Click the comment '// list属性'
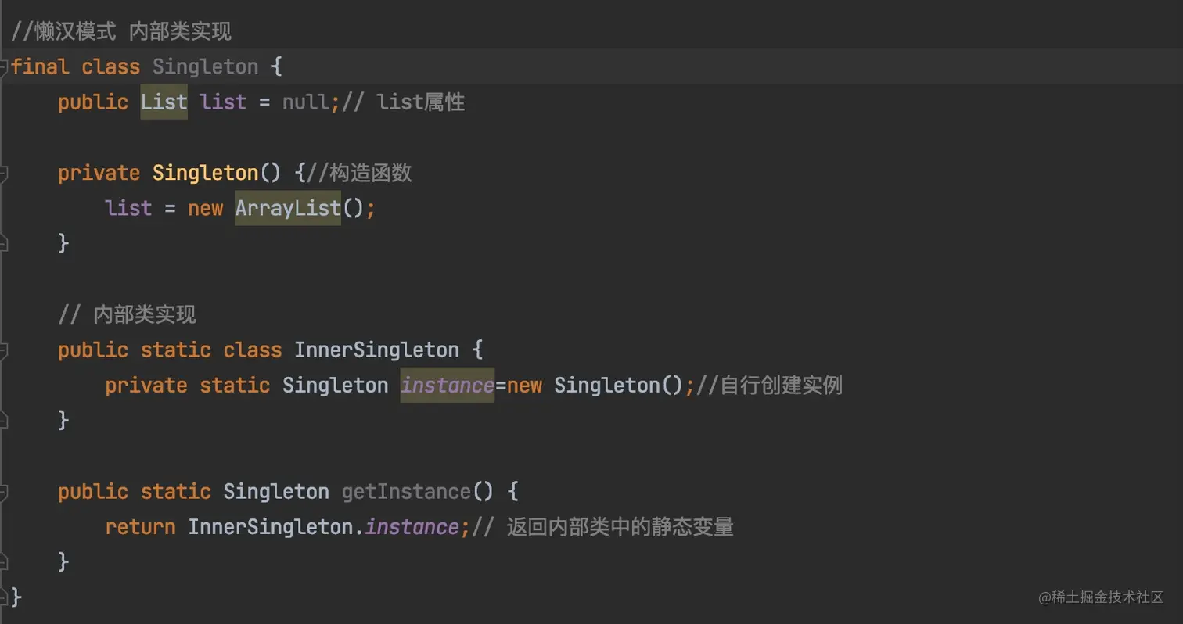1183x624 pixels. [403, 102]
